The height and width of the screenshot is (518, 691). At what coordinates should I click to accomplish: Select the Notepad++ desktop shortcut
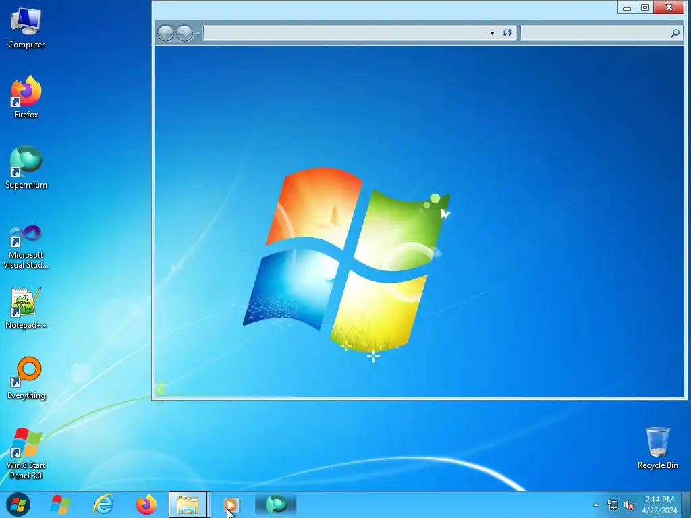(x=26, y=308)
